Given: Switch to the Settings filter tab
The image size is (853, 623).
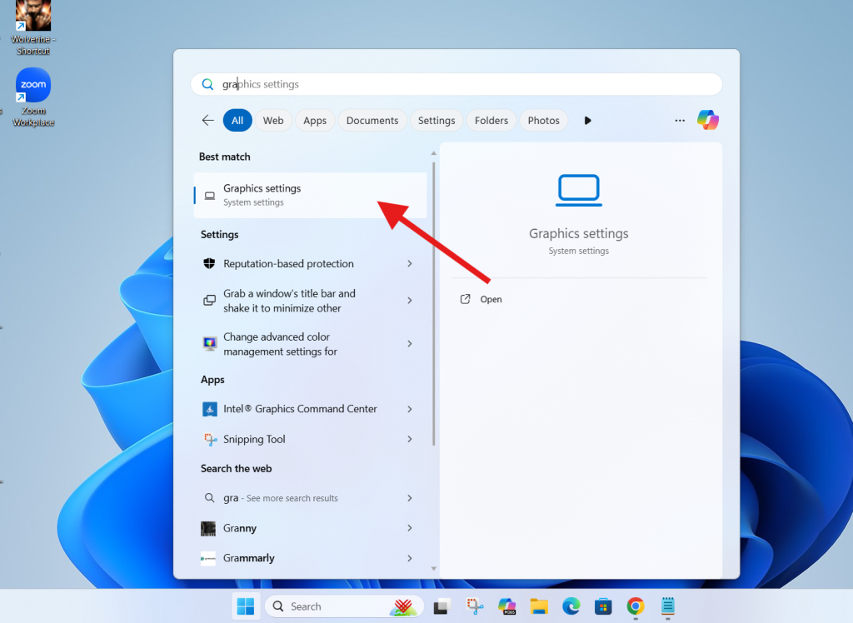Looking at the screenshot, I should pyautogui.click(x=436, y=120).
